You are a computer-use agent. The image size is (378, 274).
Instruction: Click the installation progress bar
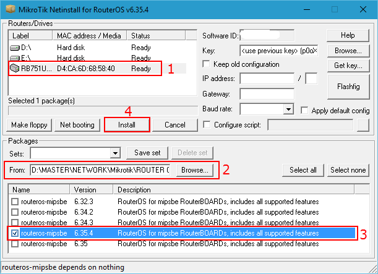tap(103, 111)
